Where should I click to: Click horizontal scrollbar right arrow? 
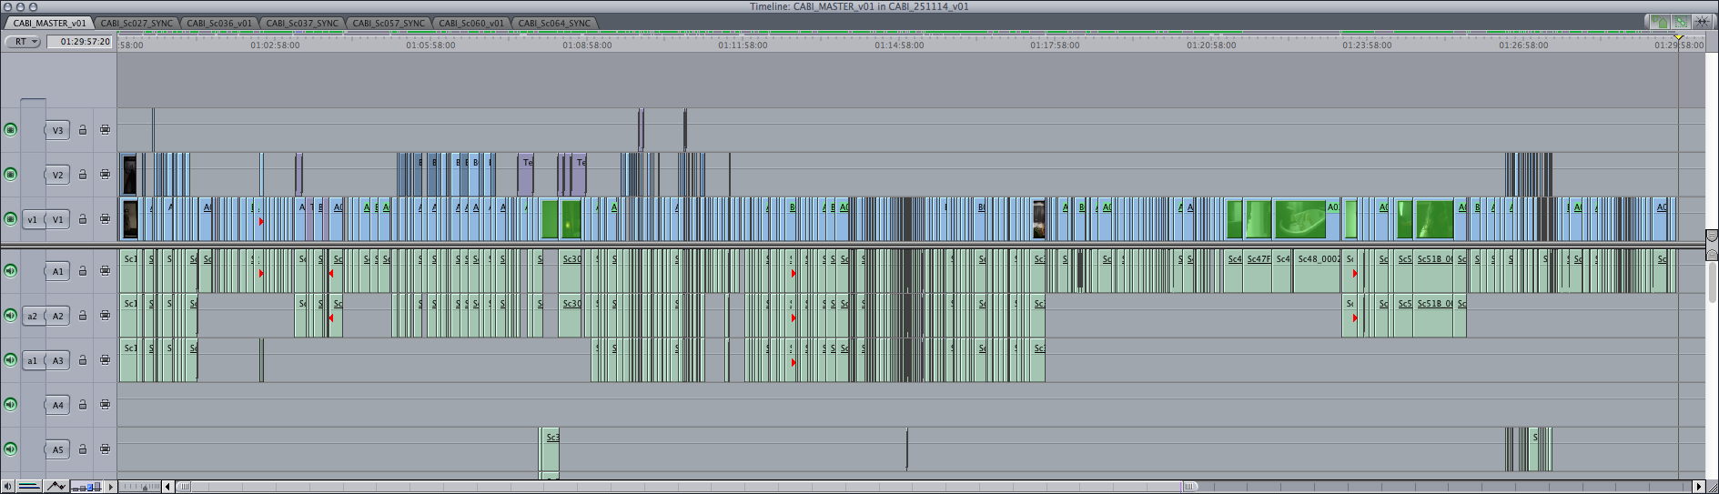tap(1698, 487)
